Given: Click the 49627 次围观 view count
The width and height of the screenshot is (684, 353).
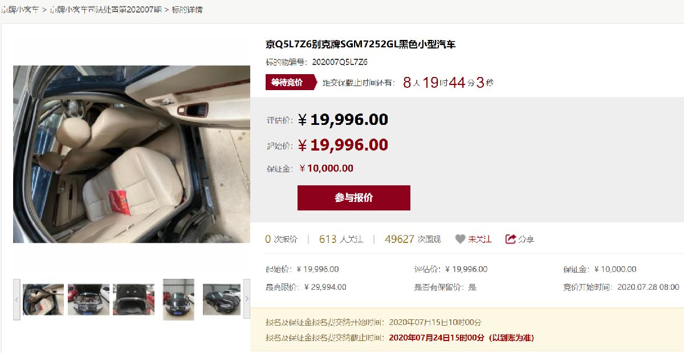Looking at the screenshot, I should [413, 240].
